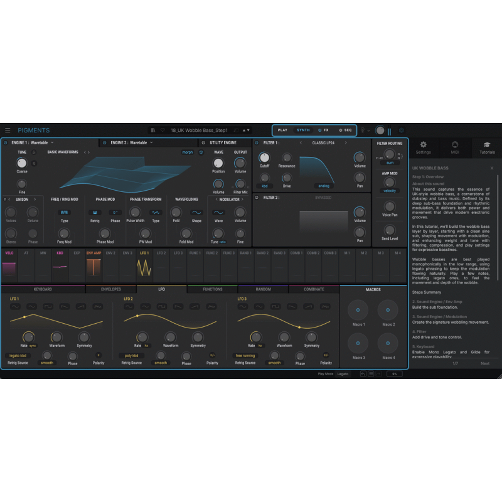502x502 pixels.
Task: Open the ENVELOPES modulation tab
Action: (111, 289)
